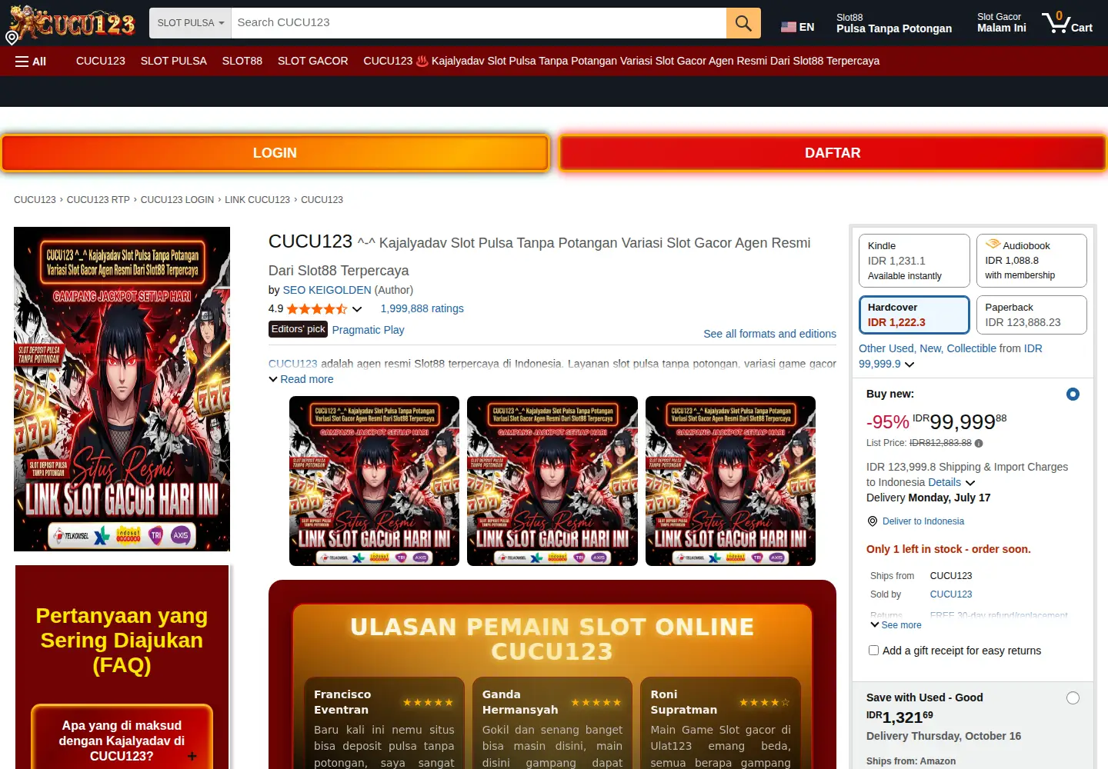Click Slot88 Pulsa Tanpa Potongan header link
This screenshot has height=769, width=1108.
click(x=894, y=23)
